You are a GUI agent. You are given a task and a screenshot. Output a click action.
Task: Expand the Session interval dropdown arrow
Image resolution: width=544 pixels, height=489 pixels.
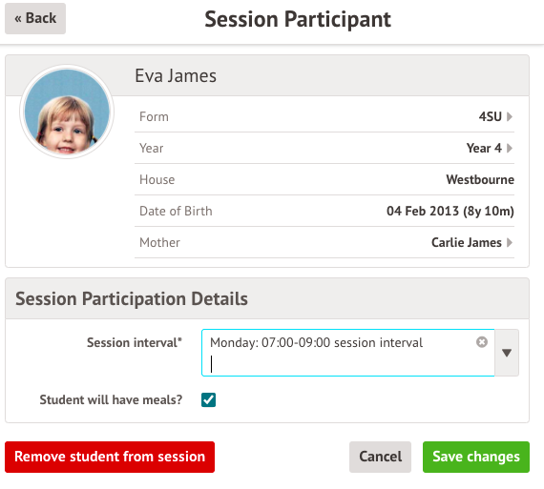point(507,353)
